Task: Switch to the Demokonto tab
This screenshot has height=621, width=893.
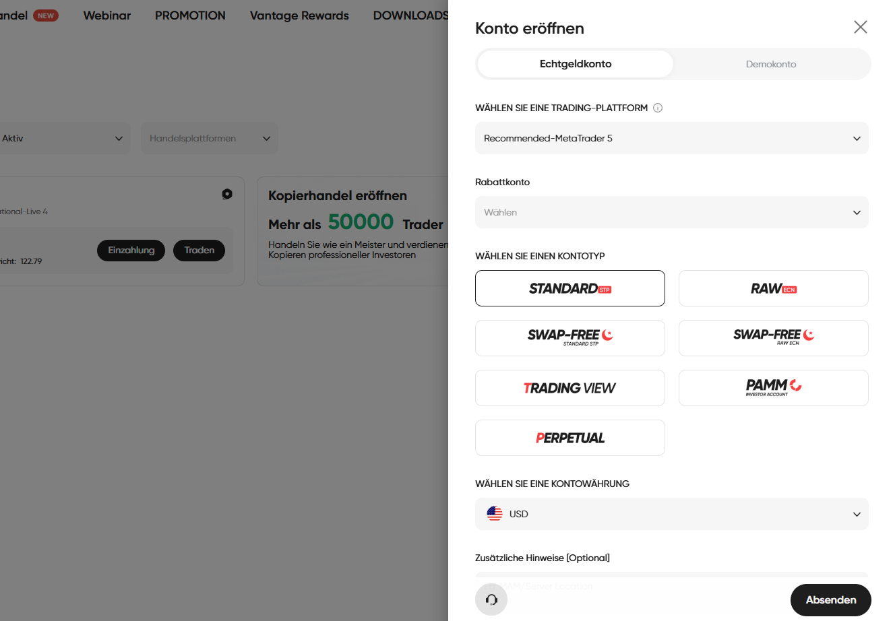Action: pos(770,63)
